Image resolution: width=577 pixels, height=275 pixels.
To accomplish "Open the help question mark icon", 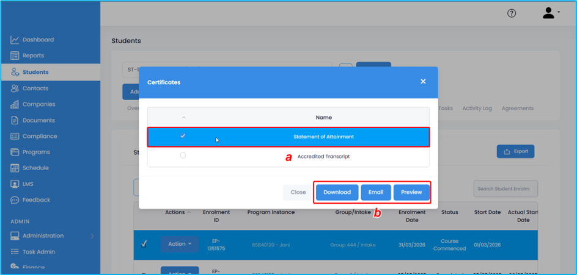I will [512, 13].
